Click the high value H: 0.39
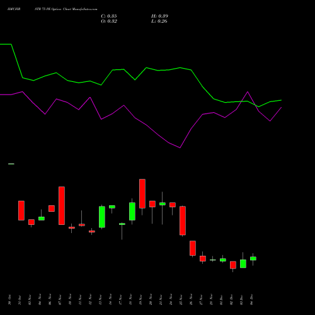The height and width of the screenshot is (315, 315). pos(159,16)
